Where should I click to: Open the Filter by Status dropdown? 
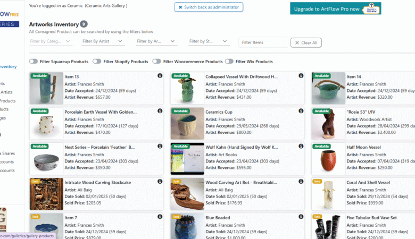pos(209,41)
